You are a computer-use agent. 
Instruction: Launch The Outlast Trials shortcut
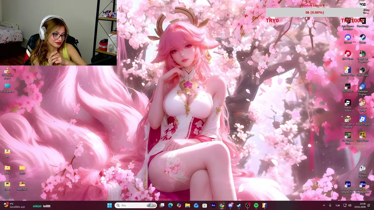[348, 138]
